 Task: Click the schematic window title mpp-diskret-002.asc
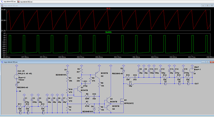[11, 62]
